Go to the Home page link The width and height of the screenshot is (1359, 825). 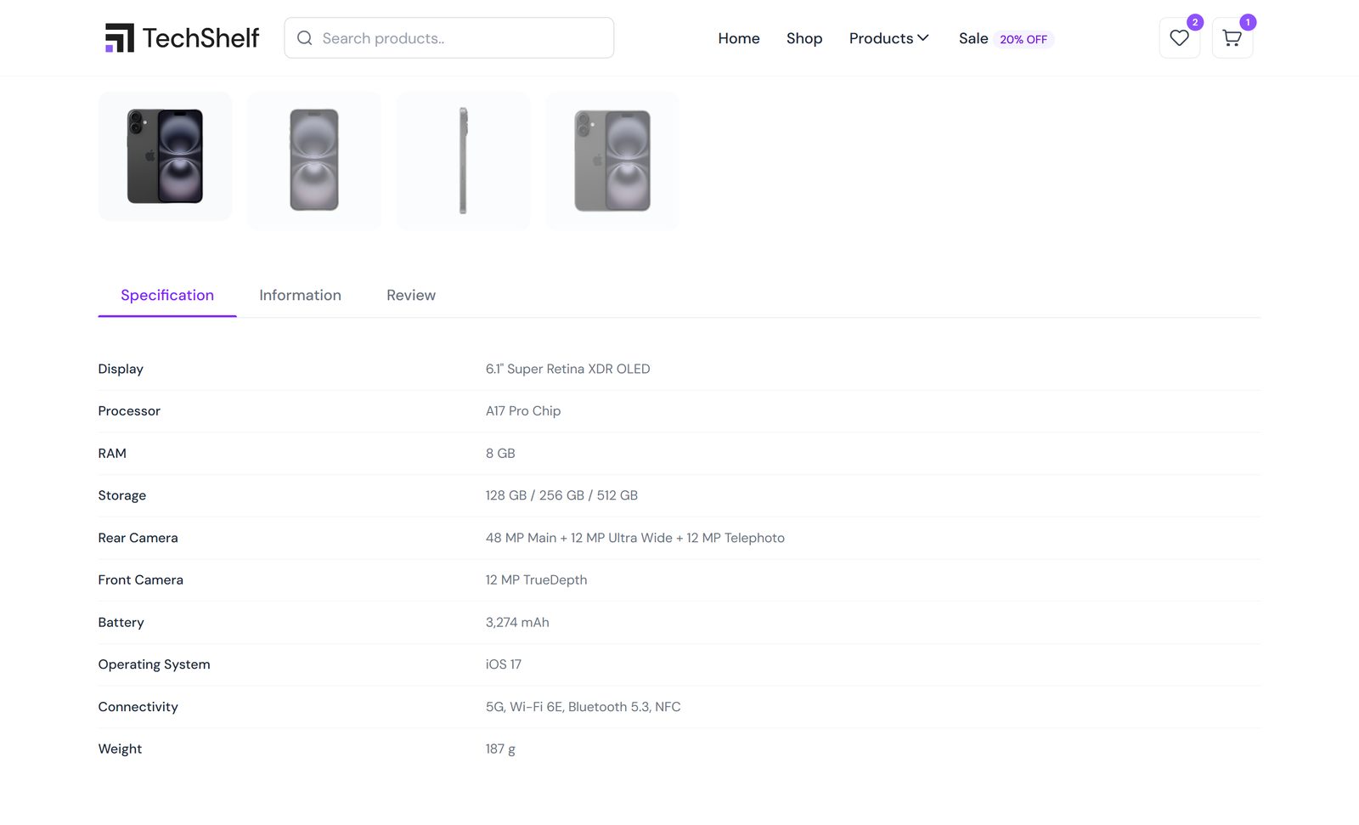(x=739, y=38)
